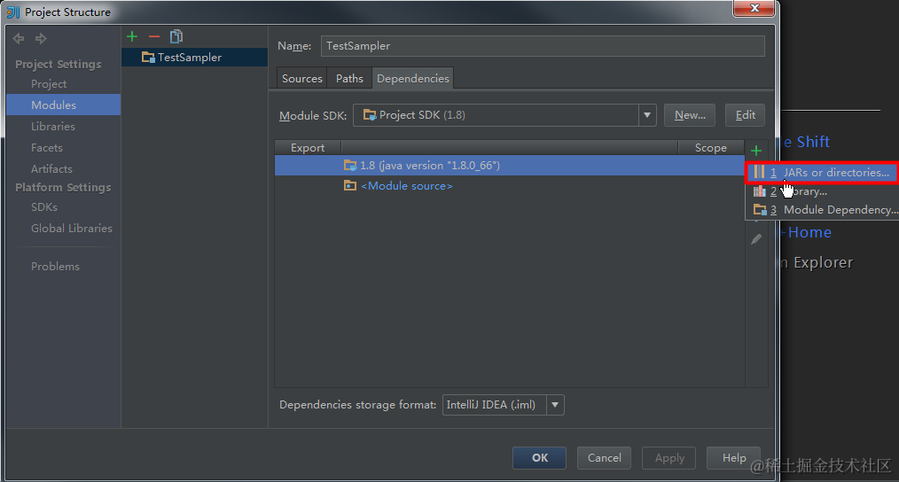Open SDKs under Platform Settings
Viewport: 899px width, 482px height.
pos(44,207)
